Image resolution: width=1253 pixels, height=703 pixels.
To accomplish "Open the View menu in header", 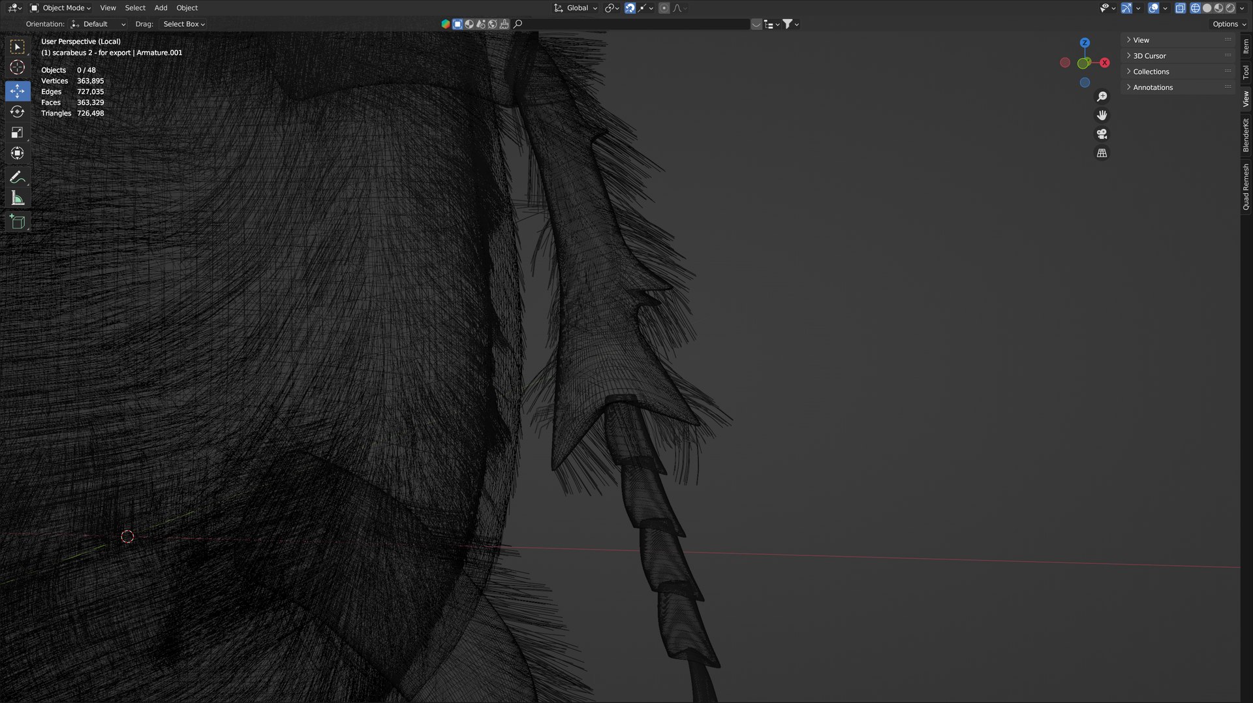I will [x=108, y=8].
